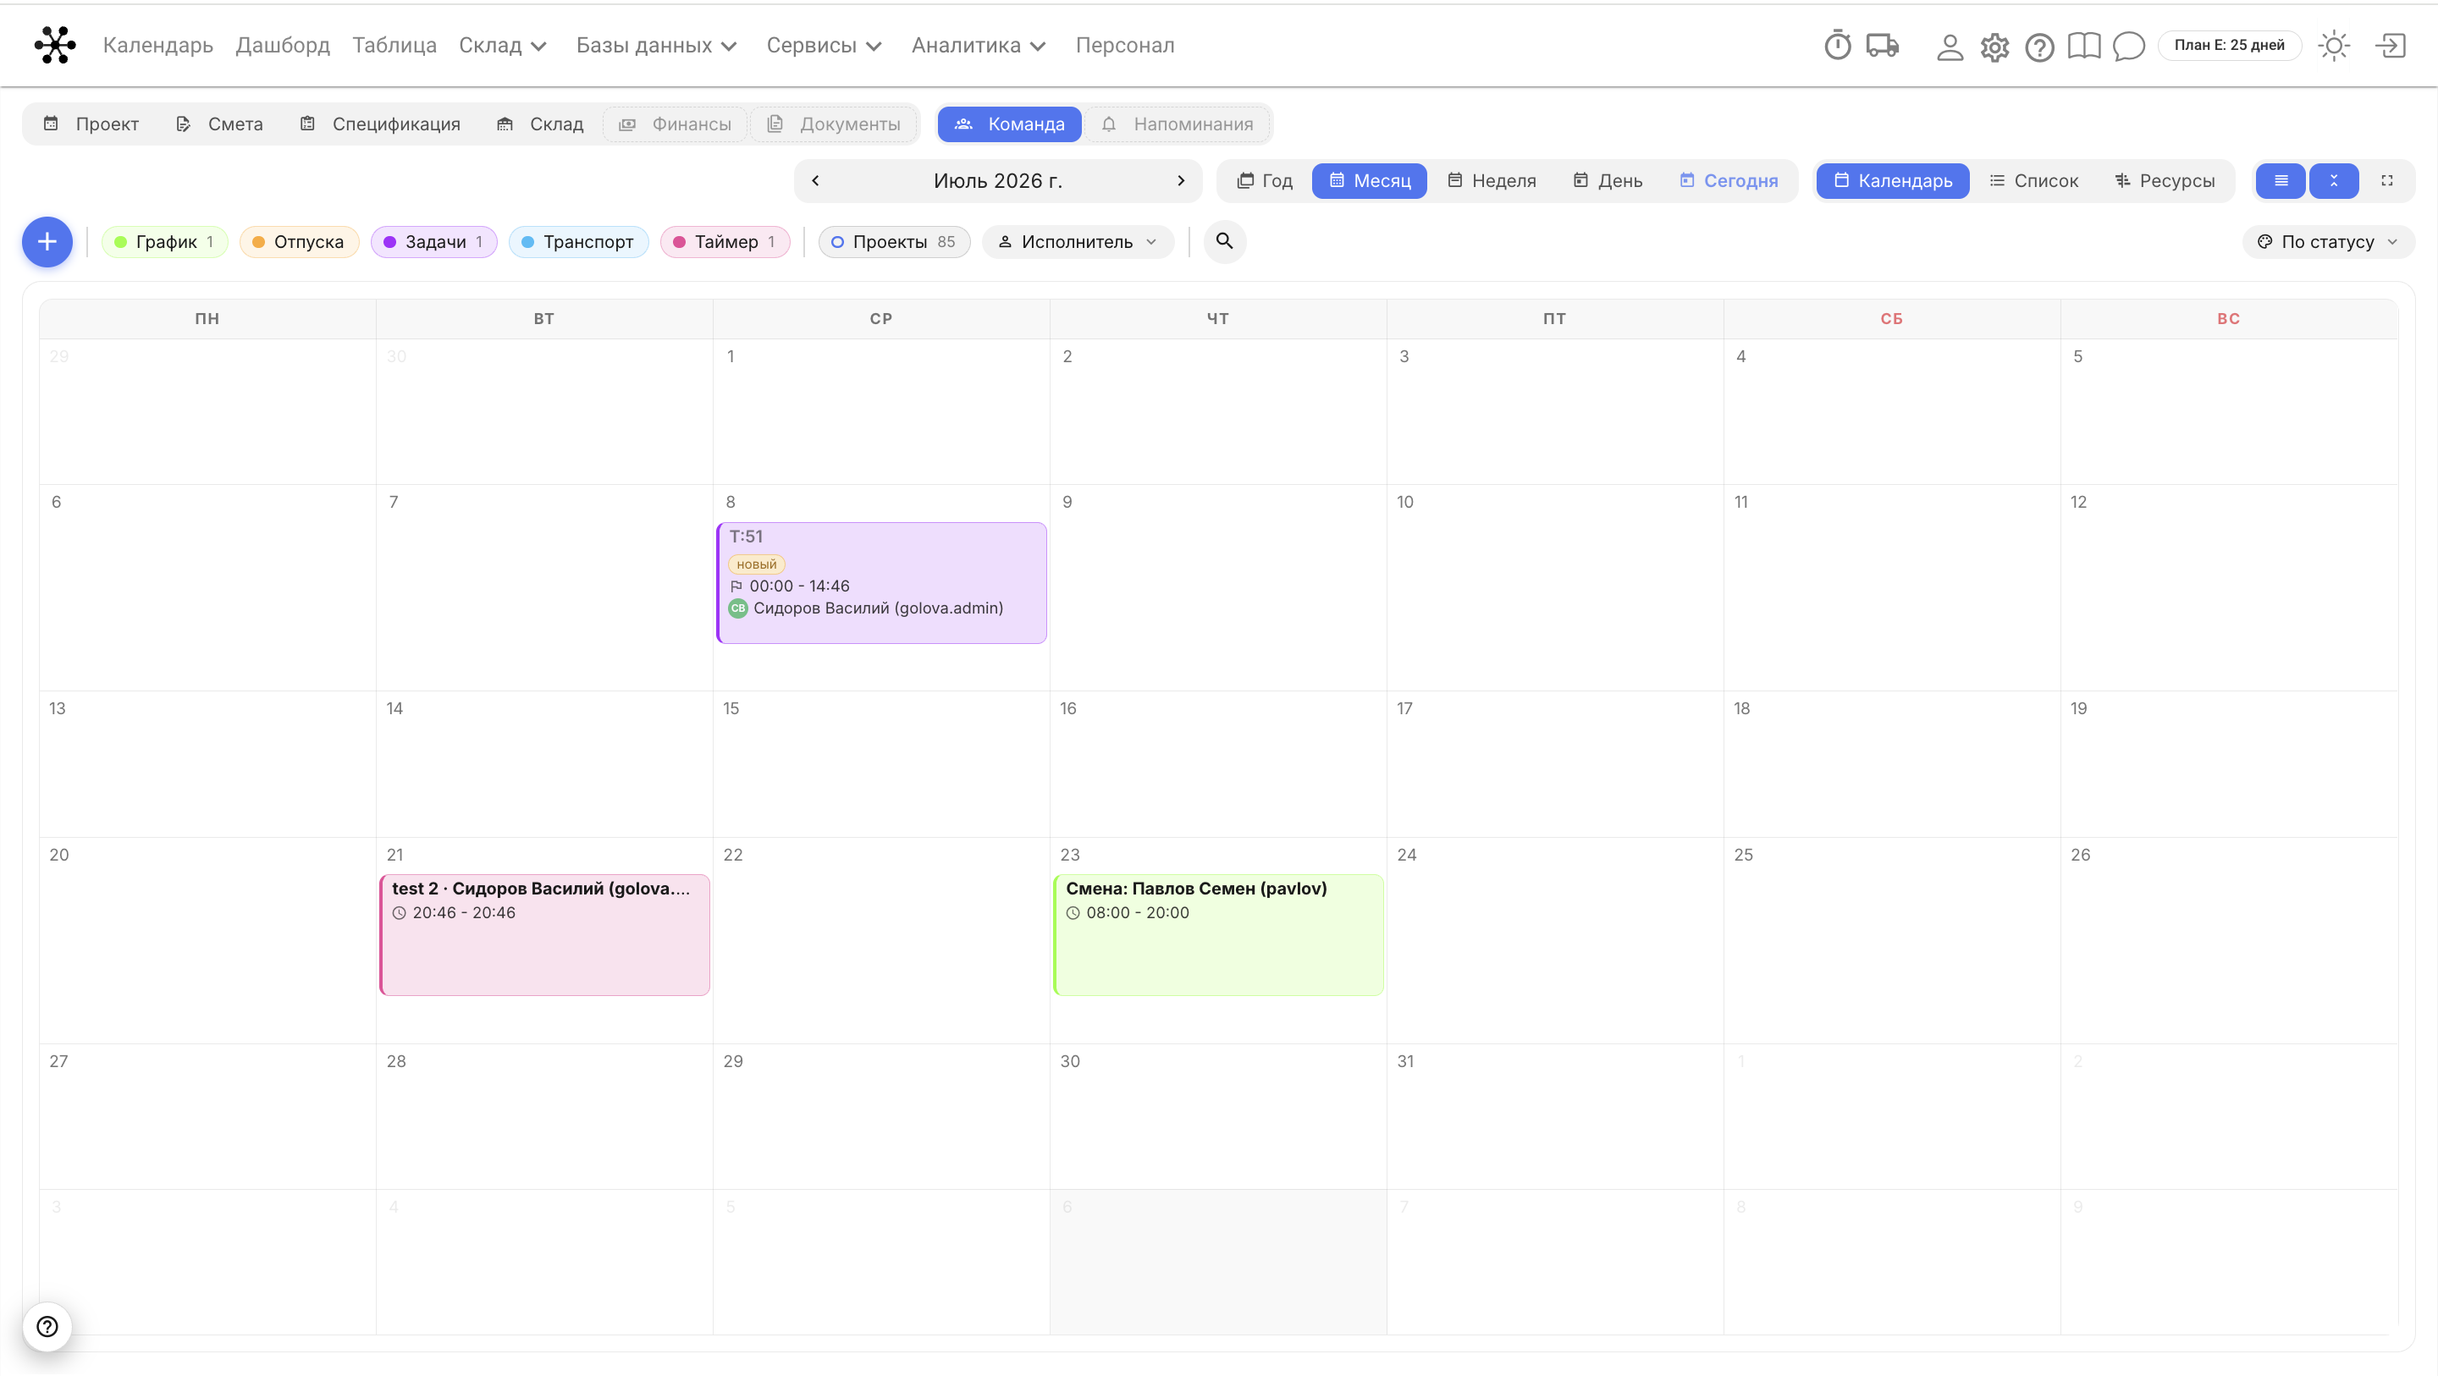Screen dimensions: 2438x1376
Task: Toggle the Таймер filter chip
Action: 725,242
